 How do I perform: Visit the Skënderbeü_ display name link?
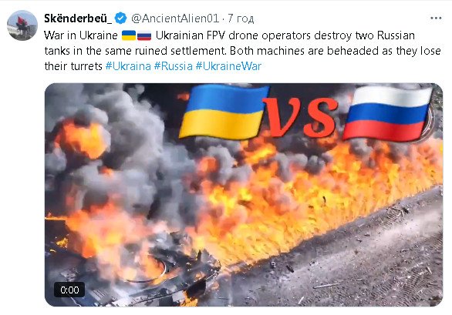[x=78, y=18]
